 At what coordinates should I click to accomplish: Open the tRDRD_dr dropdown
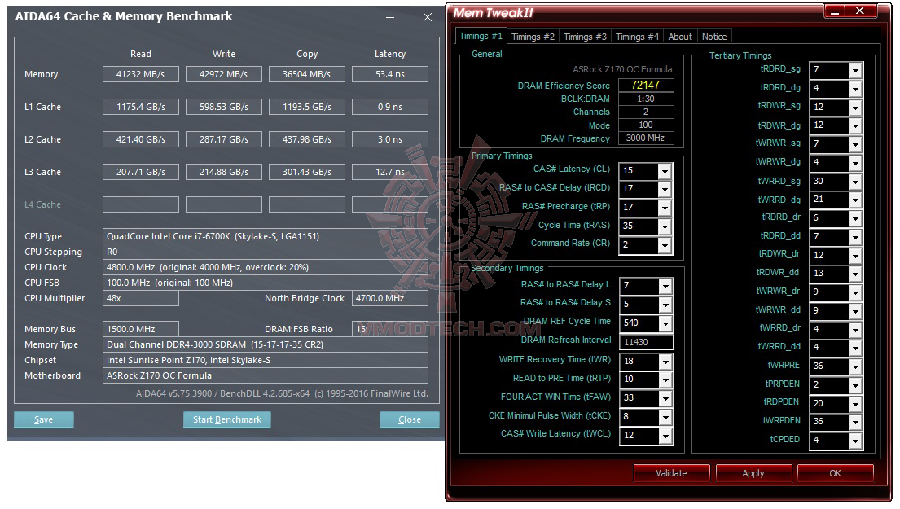[x=855, y=218]
